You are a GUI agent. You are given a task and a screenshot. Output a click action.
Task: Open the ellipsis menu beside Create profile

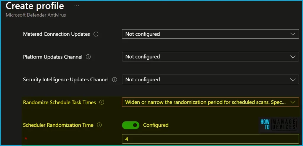coord(77,6)
